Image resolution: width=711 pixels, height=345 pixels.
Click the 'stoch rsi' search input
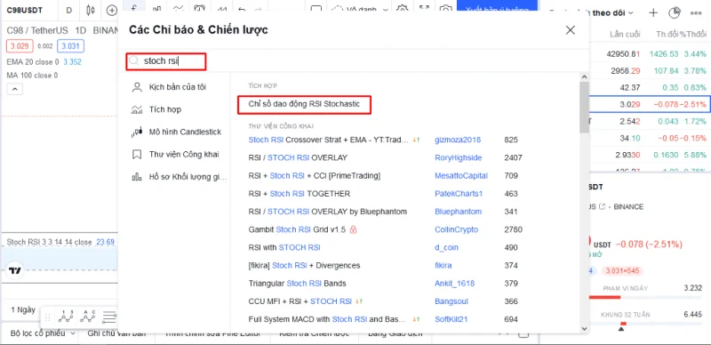pos(166,61)
